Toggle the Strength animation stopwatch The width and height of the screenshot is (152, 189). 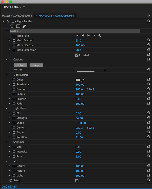tap(14, 118)
